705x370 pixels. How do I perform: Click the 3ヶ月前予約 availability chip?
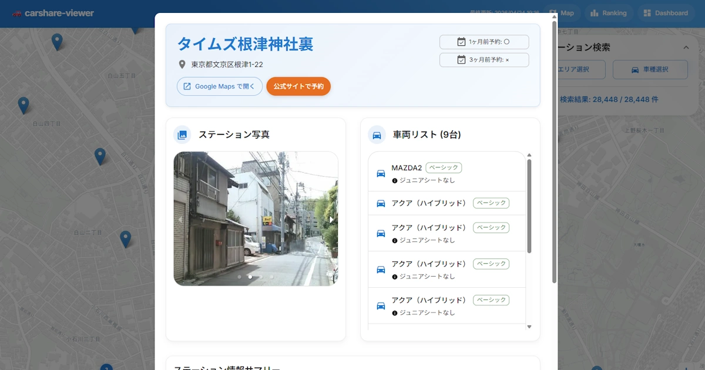tap(484, 60)
